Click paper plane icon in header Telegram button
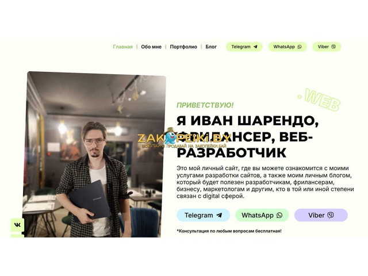368x276 pixels. [x=255, y=47]
